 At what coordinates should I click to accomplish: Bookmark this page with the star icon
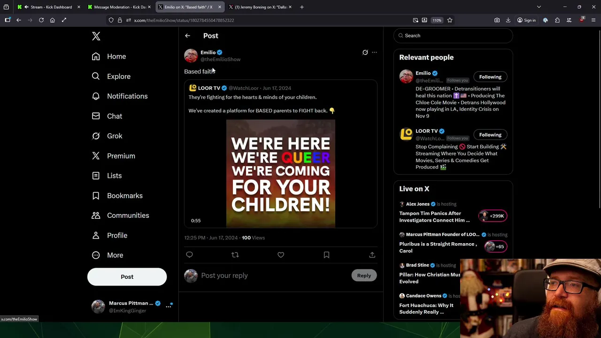point(450,20)
